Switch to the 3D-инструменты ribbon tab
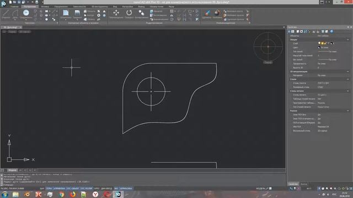Image resolution: width=353 pixels, height=198 pixels. [x=100, y=7]
